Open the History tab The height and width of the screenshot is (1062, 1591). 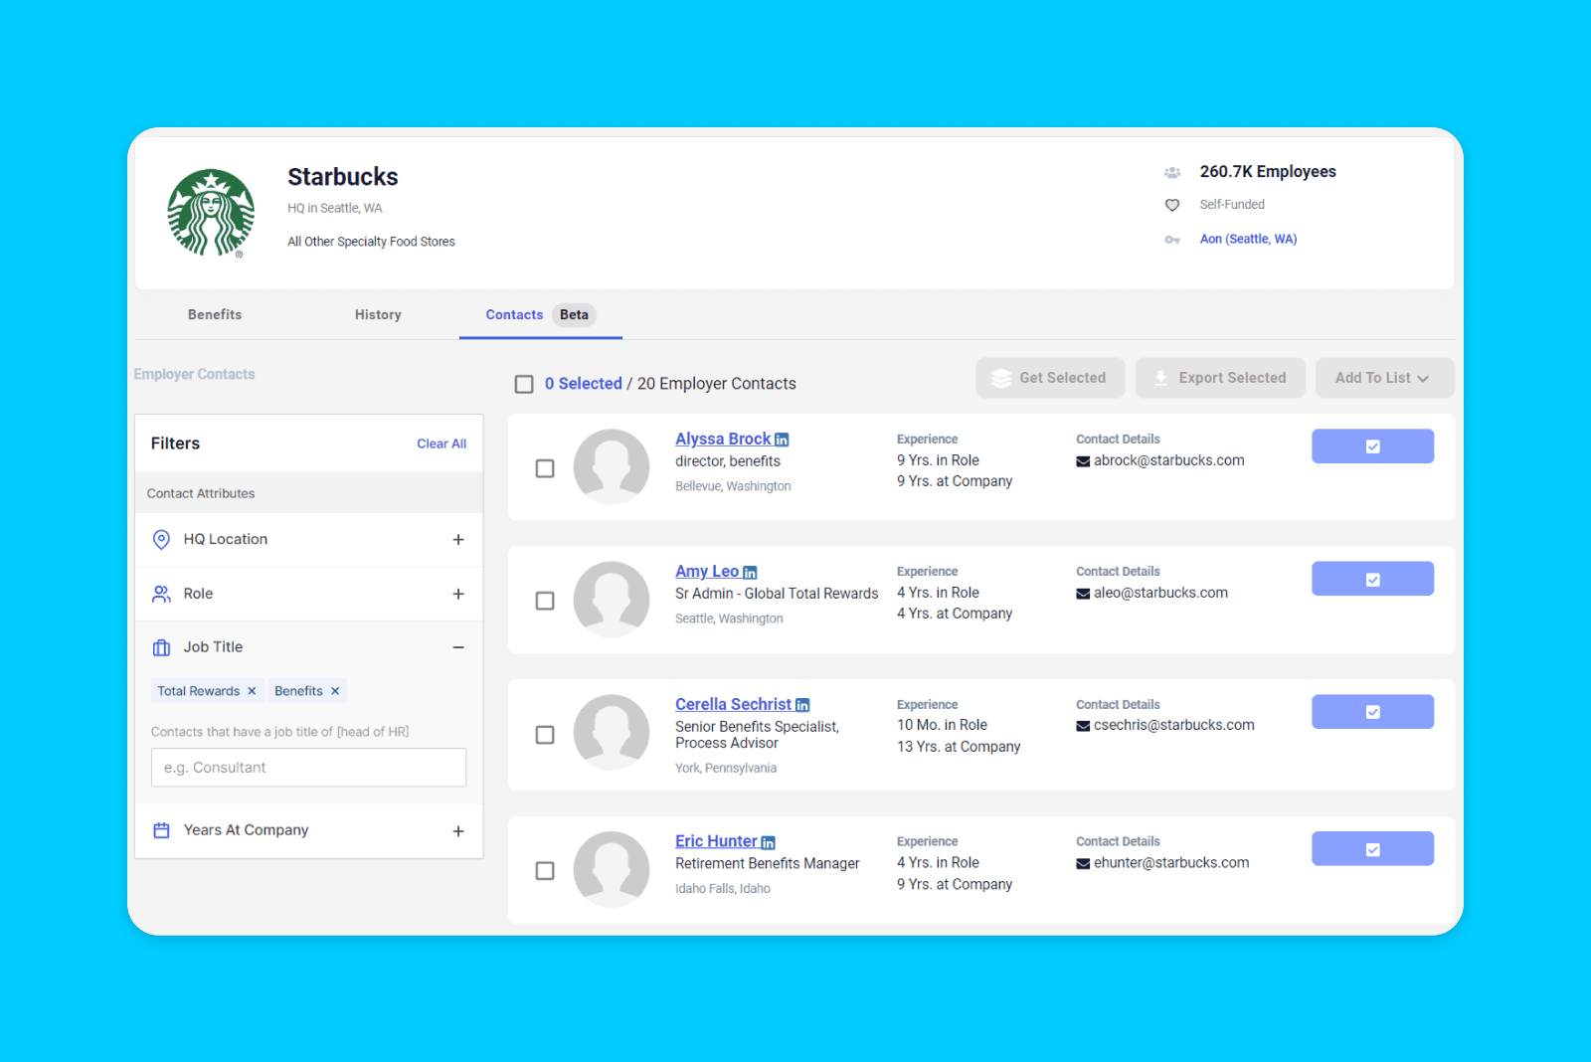tap(378, 315)
